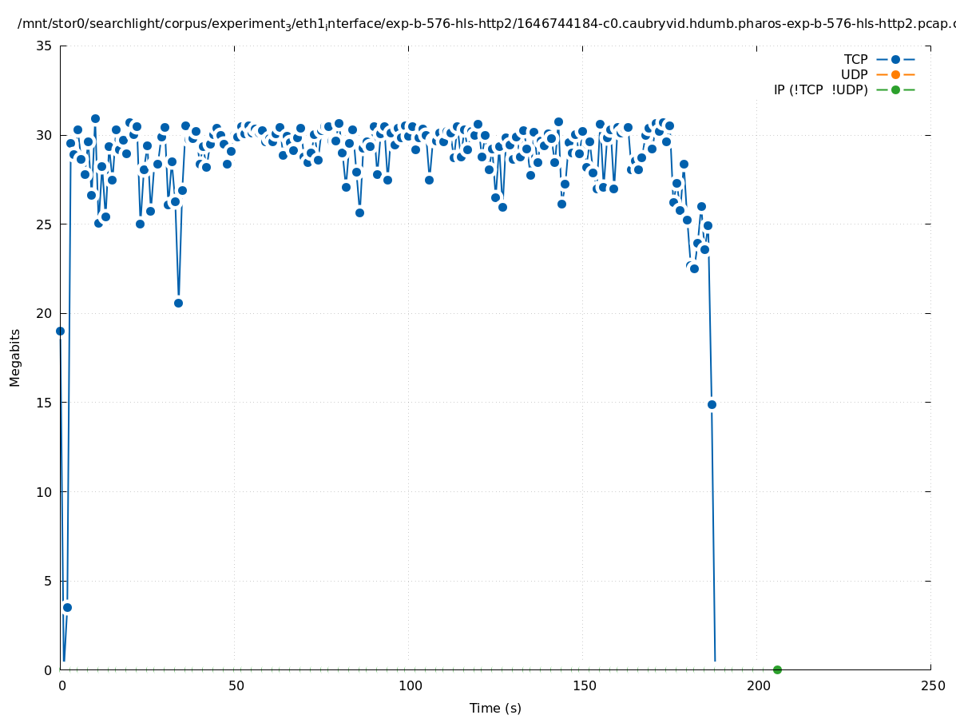This screenshot has height=719, width=956.
Task: Click the 100 tick label on x-axis
Action: coord(409,686)
